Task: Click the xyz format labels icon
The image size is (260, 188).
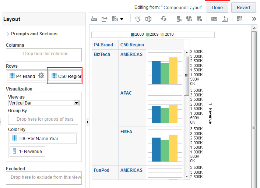Action: [214, 18]
